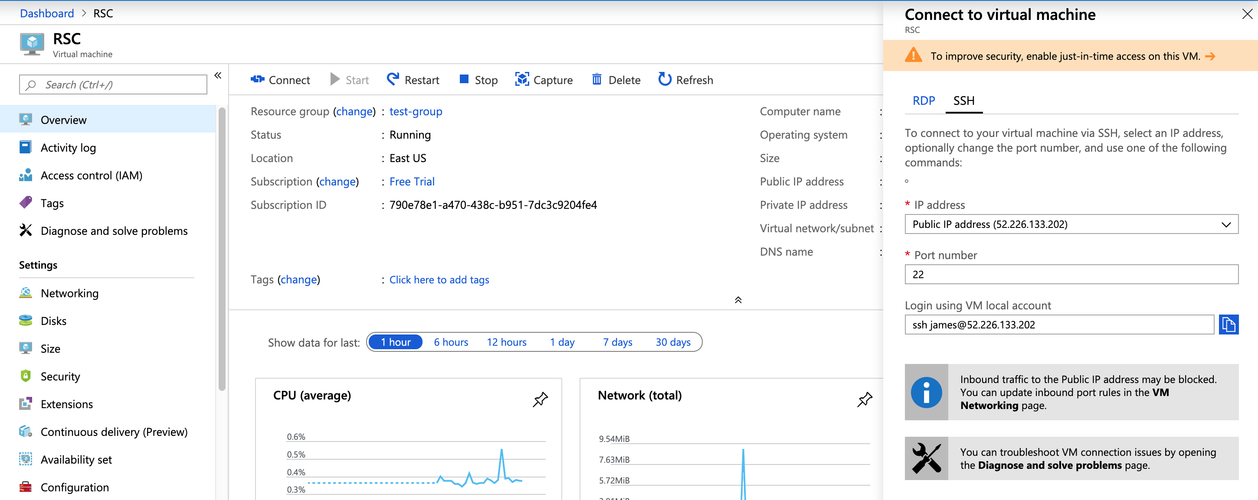This screenshot has height=500, width=1258.
Task: Open Networking settings
Action: click(108, 293)
